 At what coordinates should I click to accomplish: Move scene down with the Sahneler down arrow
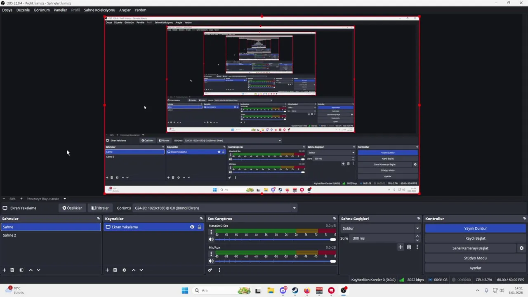click(x=38, y=270)
